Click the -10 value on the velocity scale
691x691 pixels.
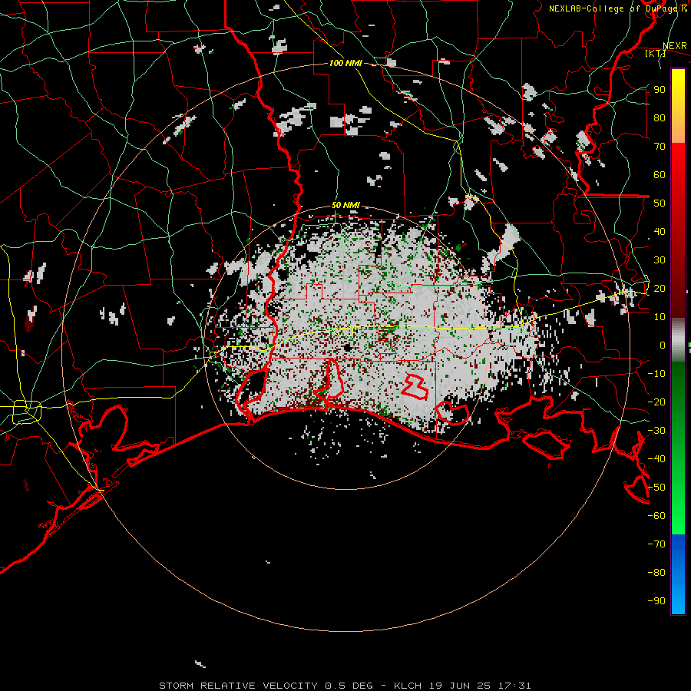656,374
